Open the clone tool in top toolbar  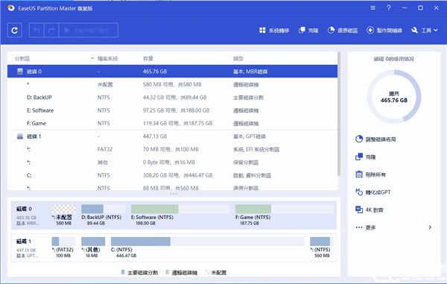coord(308,31)
